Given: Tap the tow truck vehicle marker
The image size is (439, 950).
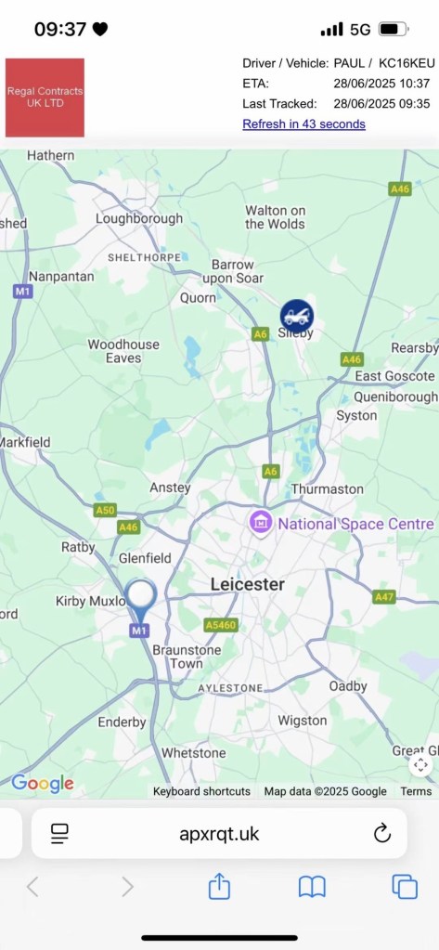Looking at the screenshot, I should coord(297,316).
